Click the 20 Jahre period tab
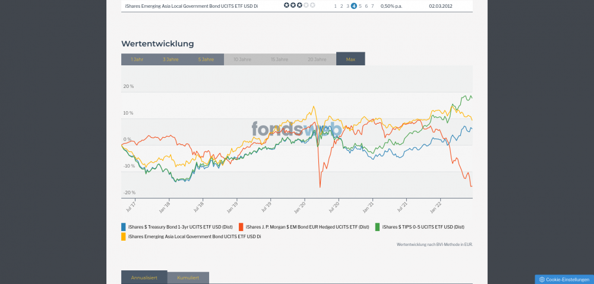The width and height of the screenshot is (594, 284). point(317,59)
